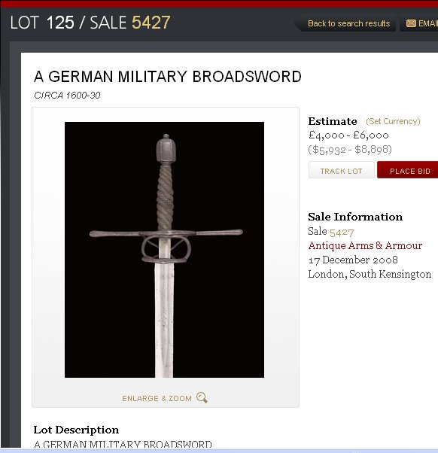Select the lot number 125 in header
Image resolution: width=438 pixels, height=453 pixels.
click(x=60, y=23)
